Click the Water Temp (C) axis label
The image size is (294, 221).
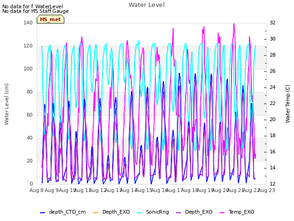288,104
